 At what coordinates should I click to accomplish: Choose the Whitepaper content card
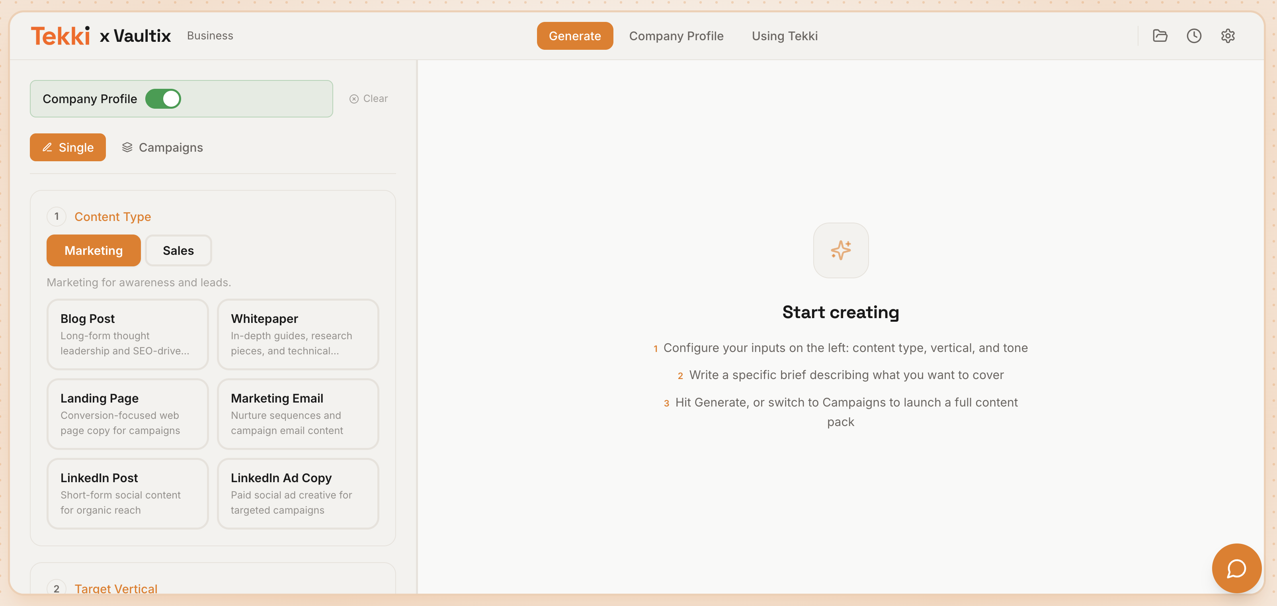click(x=297, y=334)
